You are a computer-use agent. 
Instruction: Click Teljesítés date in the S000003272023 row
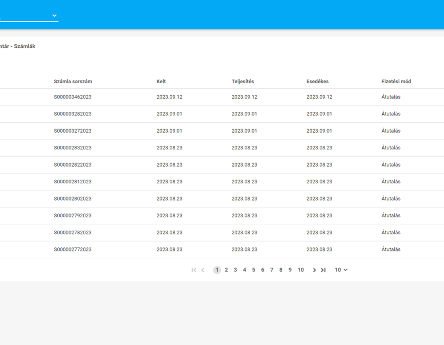click(244, 131)
